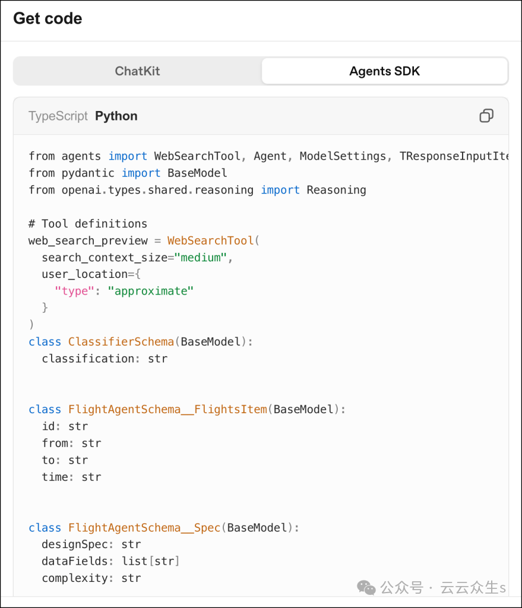This screenshot has height=608, width=522.
Task: Click the 'designSpec: str' line
Action: coord(91,544)
